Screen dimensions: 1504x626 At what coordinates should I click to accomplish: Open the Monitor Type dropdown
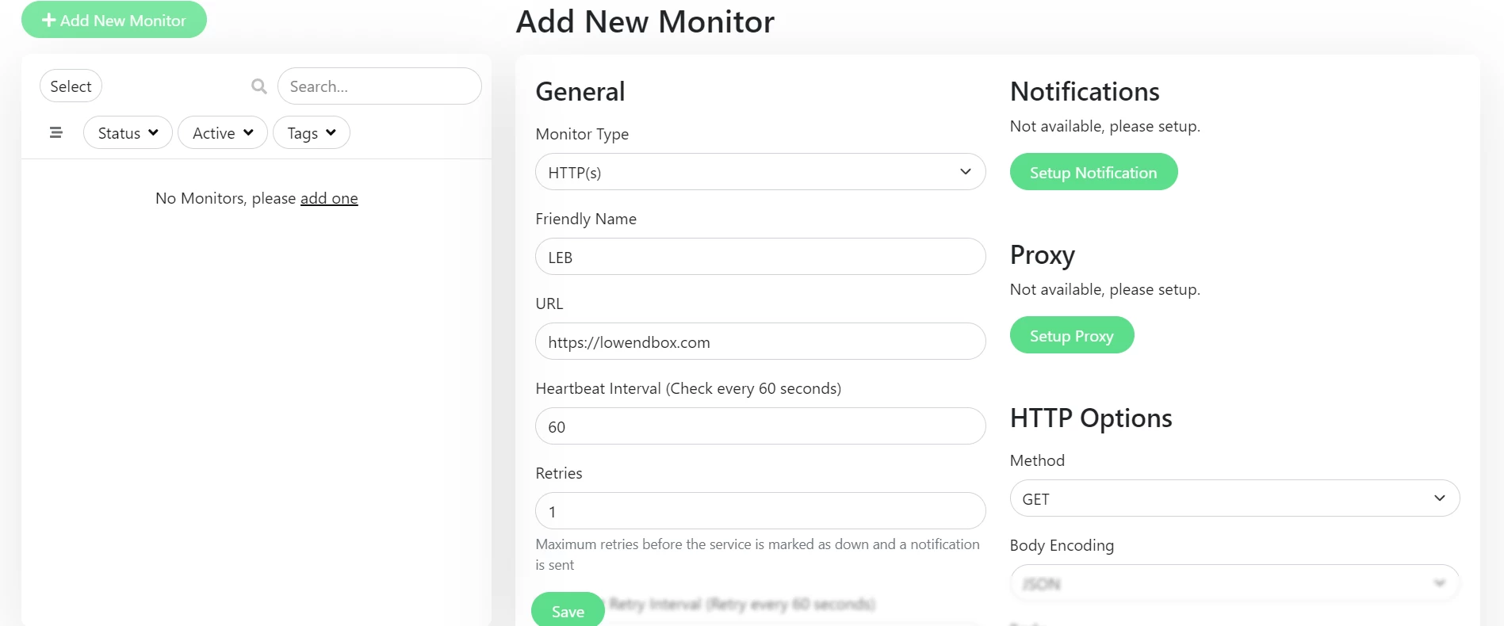pos(760,172)
